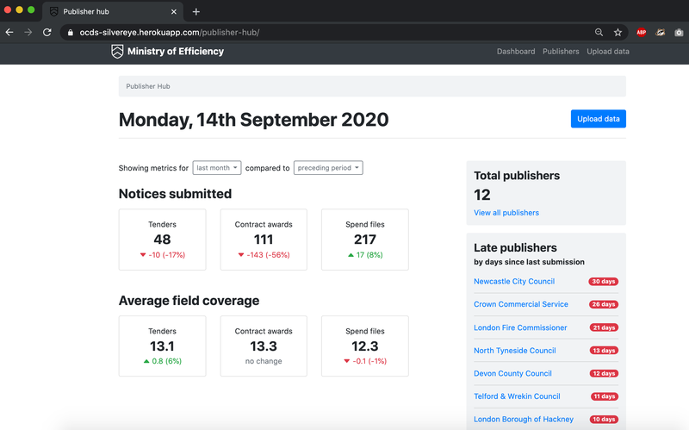Click the Ministry of Efficiency brand text

176,52
